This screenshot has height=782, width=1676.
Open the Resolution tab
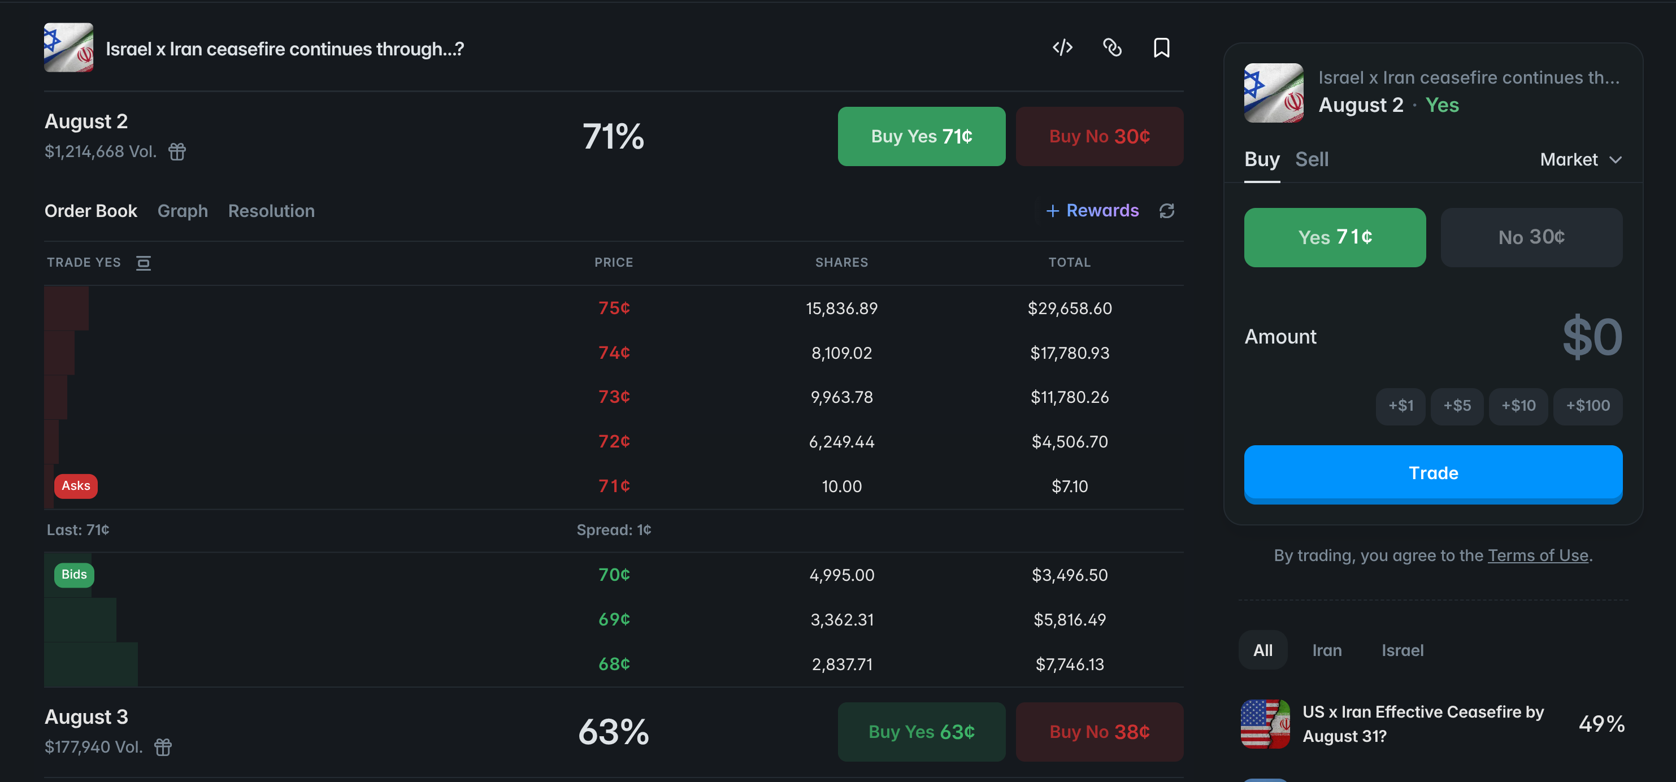(271, 211)
